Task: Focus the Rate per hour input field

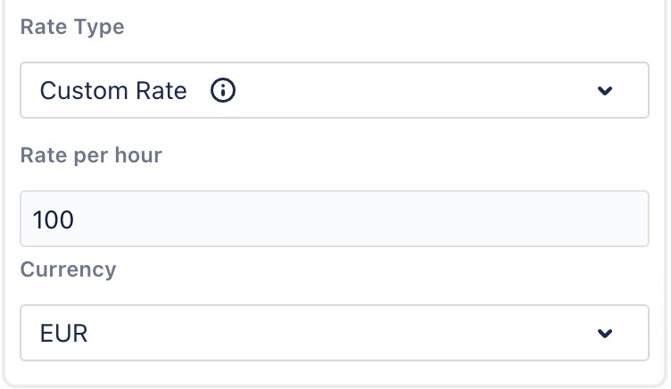Action: 334,219
